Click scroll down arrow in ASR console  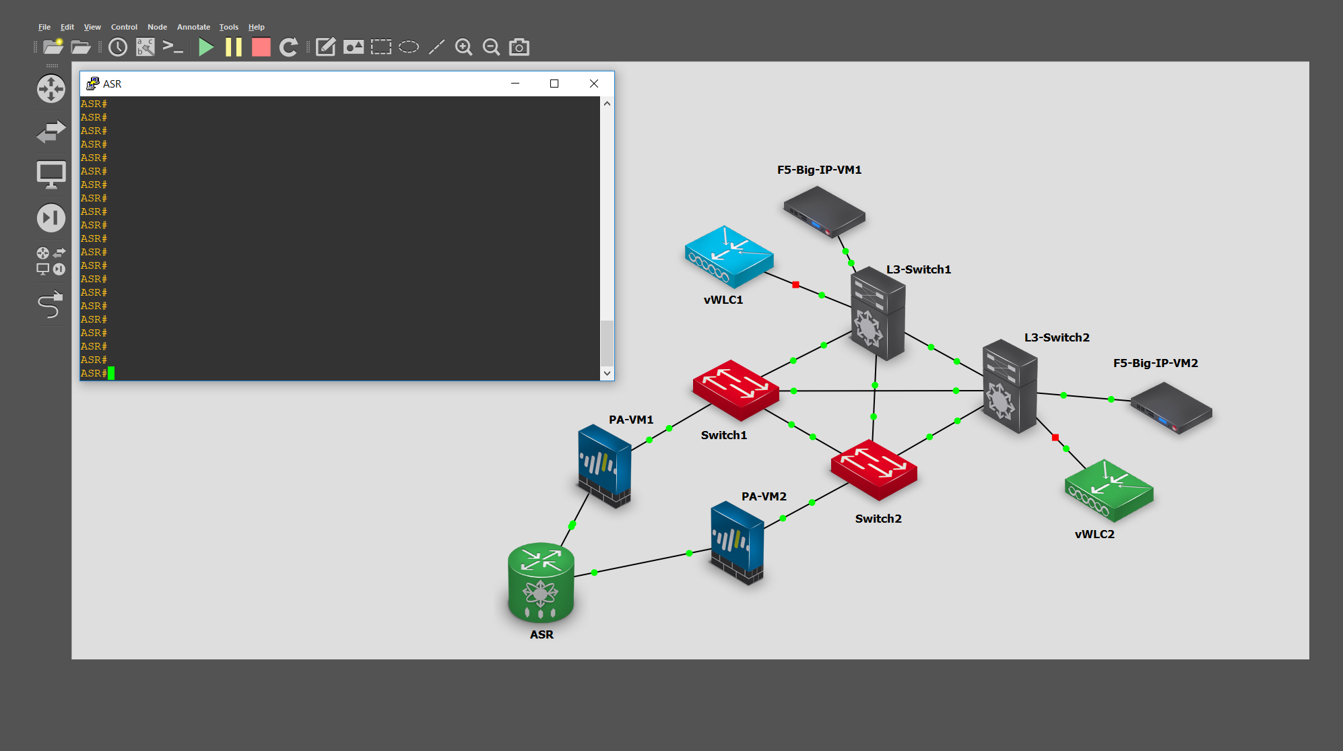coord(607,373)
